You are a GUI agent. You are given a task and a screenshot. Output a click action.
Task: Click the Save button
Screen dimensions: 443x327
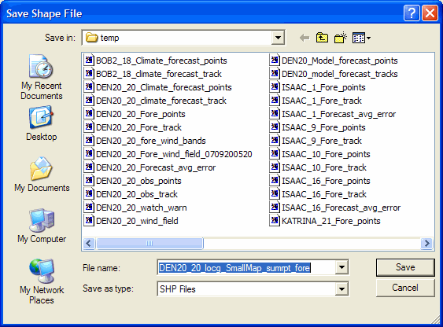pos(405,267)
